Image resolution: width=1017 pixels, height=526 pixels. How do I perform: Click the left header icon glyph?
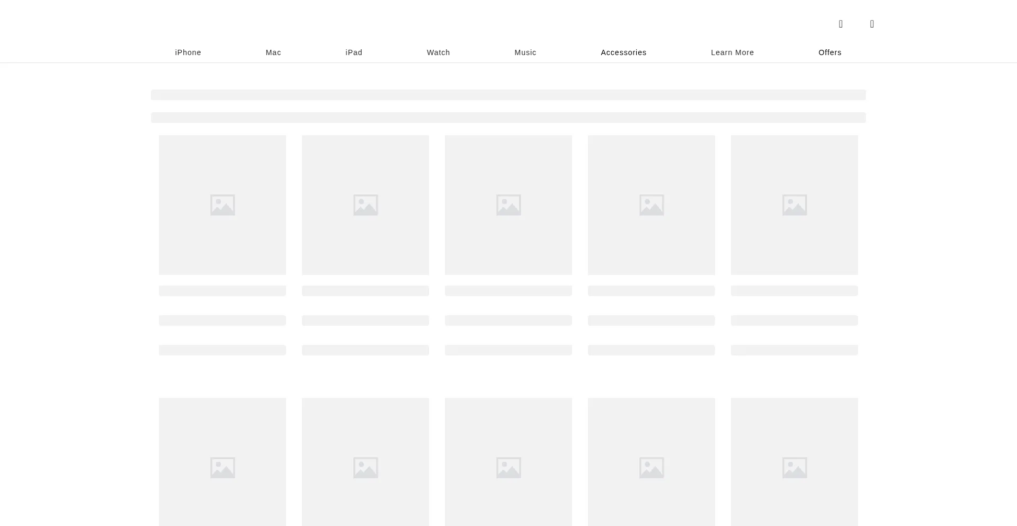pos(841,24)
